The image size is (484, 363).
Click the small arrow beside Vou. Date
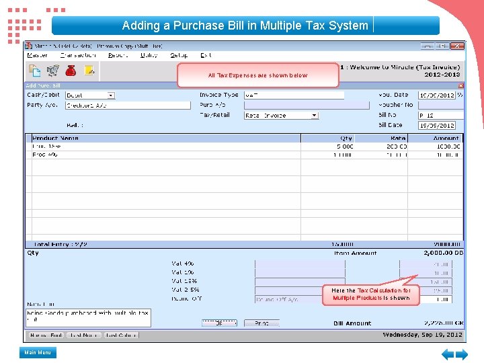point(460,95)
